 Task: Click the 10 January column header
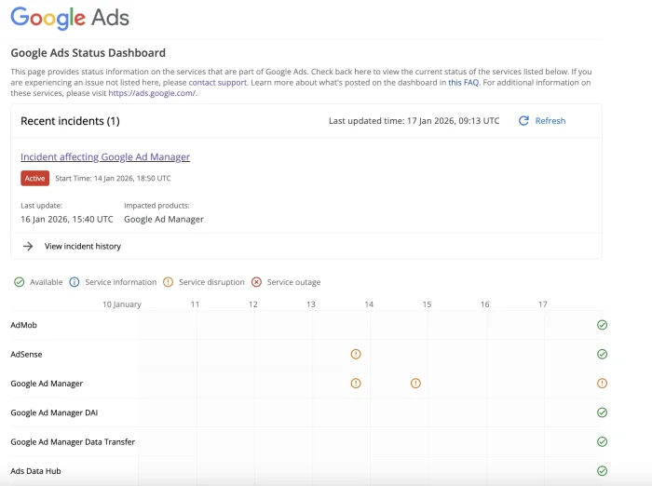point(122,304)
